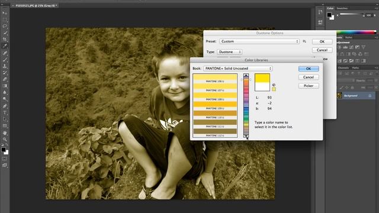
Task: Select the Dodge tool
Action: pyautogui.click(x=5, y=99)
